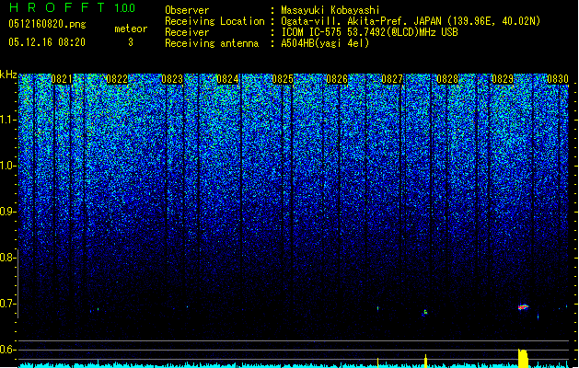Click the thin yellow power spike before 0828
Image resolution: width=579 pixels, height=368 pixels.
(425, 361)
